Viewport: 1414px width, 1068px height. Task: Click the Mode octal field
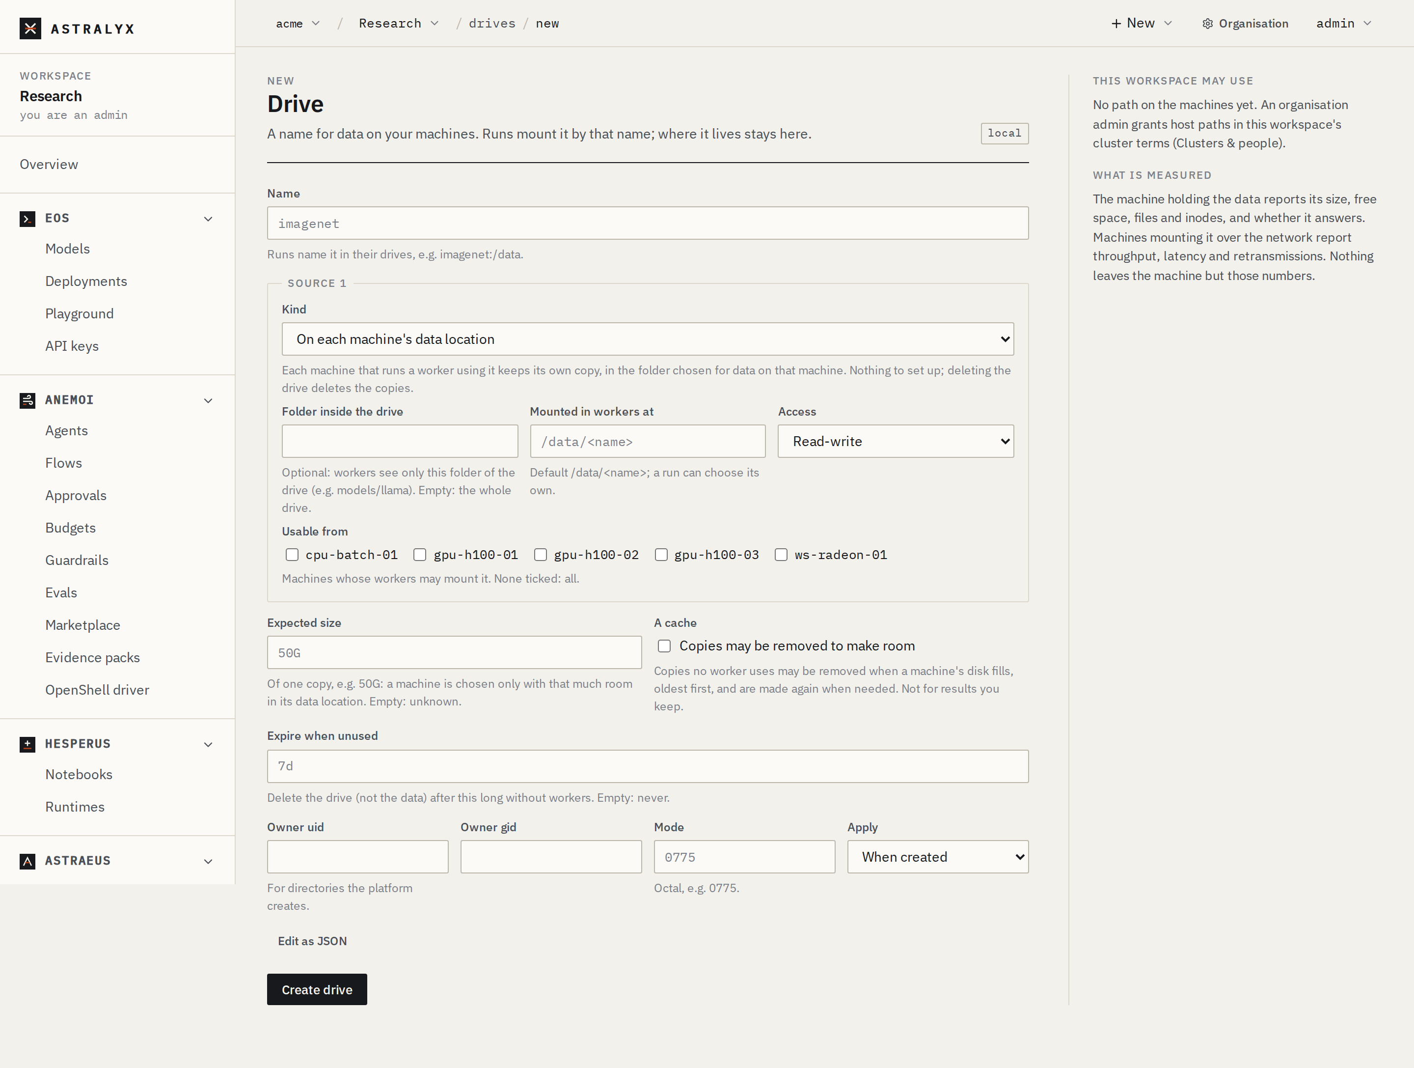(744, 858)
